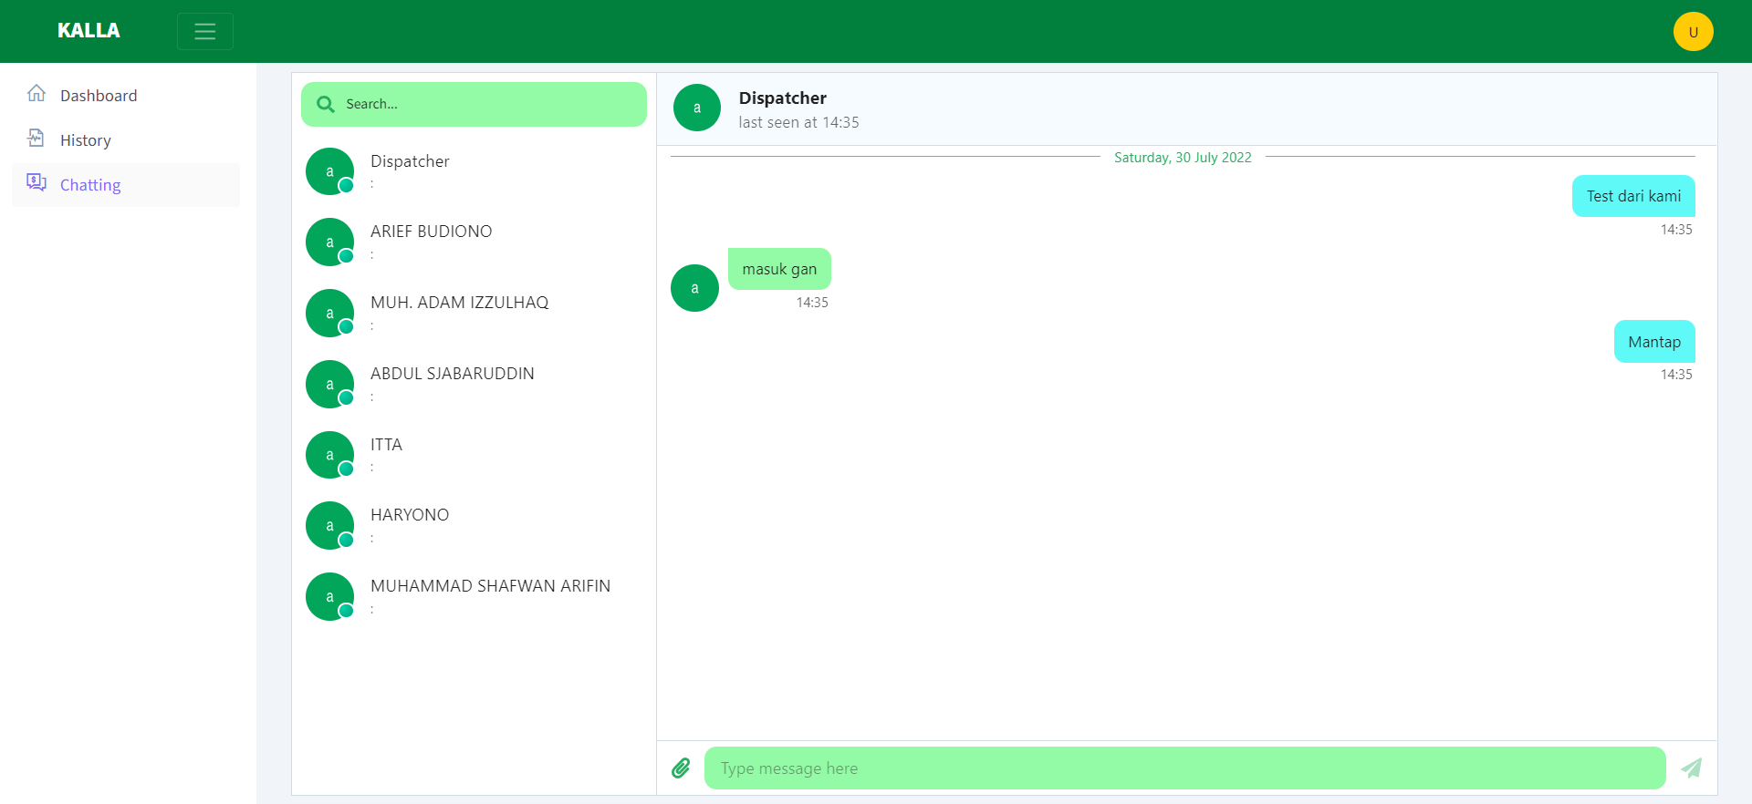The image size is (1752, 804).
Task: Click the ABDUL SJABARUDDIN avatar
Action: [329, 384]
